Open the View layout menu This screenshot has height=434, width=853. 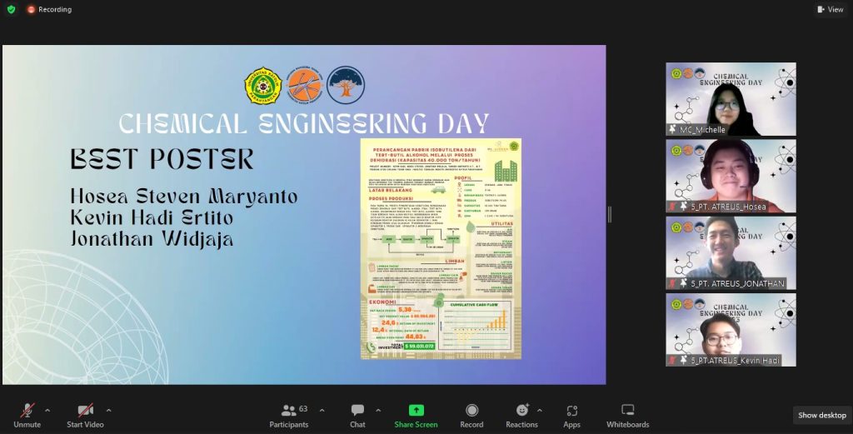829,9
